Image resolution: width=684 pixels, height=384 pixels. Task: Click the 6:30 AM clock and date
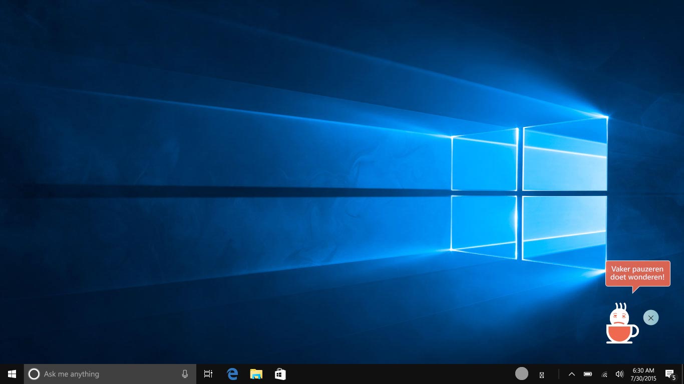(643, 374)
